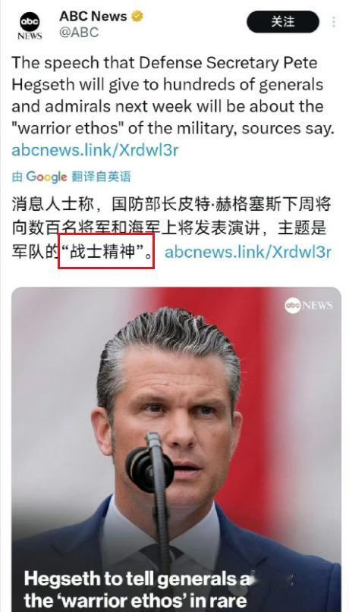Click the gold verified badge
This screenshot has width=349, height=612.
(x=137, y=17)
